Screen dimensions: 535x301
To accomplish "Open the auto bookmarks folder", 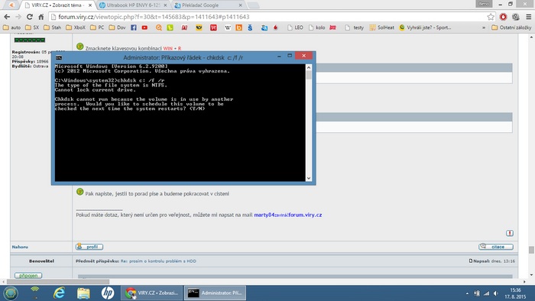I will (12, 28).
